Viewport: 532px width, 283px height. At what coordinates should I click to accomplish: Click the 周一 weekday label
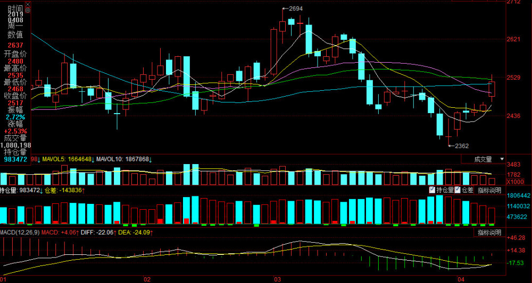click(15, 27)
